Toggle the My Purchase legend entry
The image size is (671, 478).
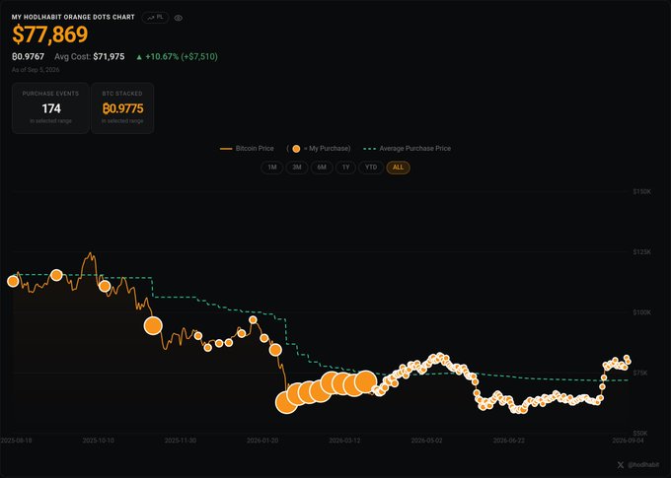click(x=319, y=149)
